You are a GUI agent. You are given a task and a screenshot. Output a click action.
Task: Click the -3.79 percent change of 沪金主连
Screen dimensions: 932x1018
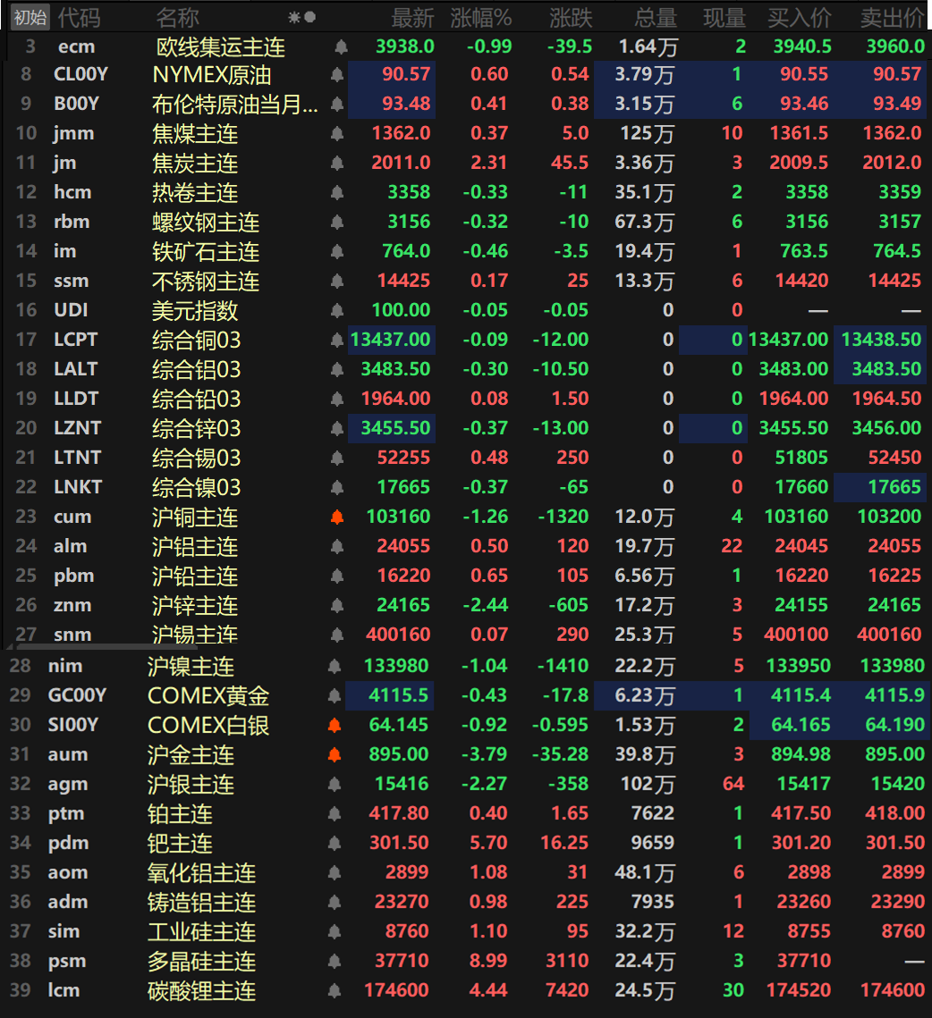click(484, 754)
